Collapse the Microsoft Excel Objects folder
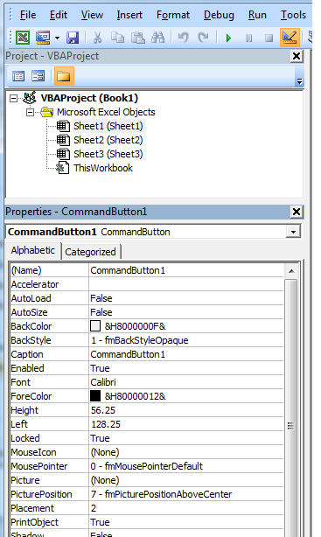The width and height of the screenshot is (321, 537). point(30,112)
